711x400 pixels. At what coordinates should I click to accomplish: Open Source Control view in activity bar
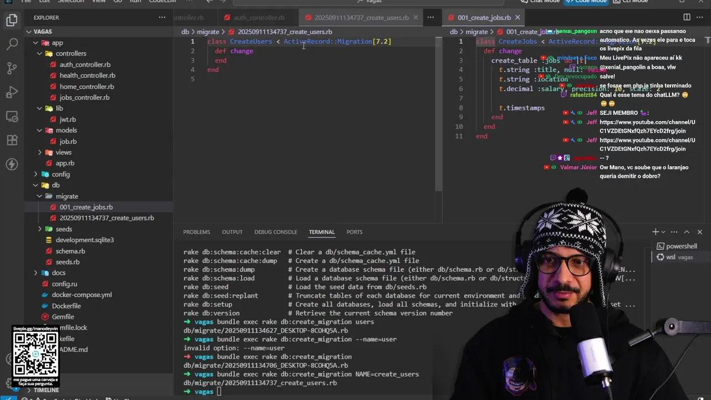point(12,68)
